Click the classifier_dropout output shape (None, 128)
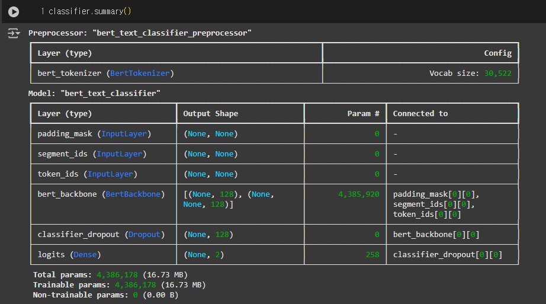Image resolution: width=546 pixels, height=304 pixels. (208, 235)
